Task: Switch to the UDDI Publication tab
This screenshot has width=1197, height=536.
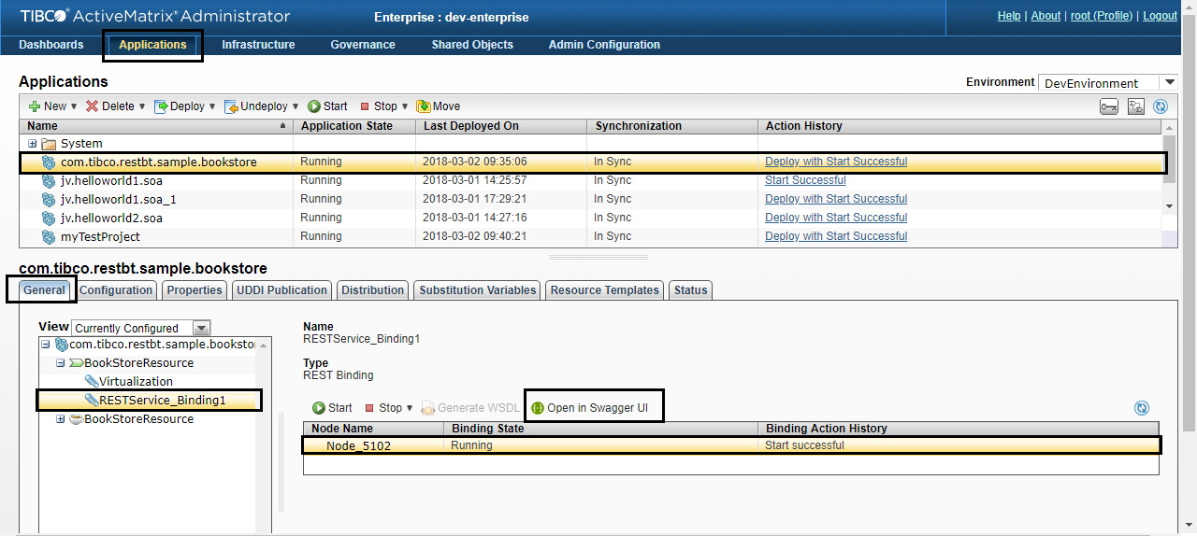Action: [x=282, y=290]
